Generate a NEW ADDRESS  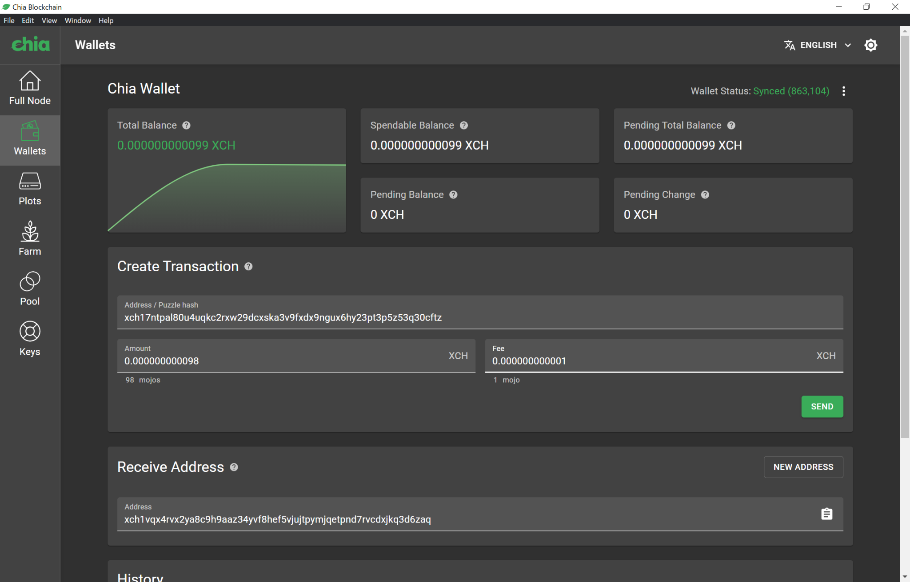(803, 467)
